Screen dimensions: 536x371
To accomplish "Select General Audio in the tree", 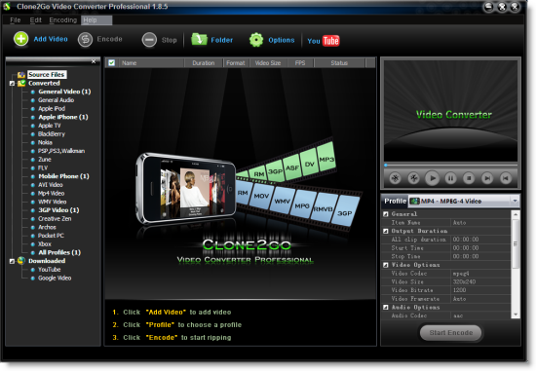I will coord(57,100).
